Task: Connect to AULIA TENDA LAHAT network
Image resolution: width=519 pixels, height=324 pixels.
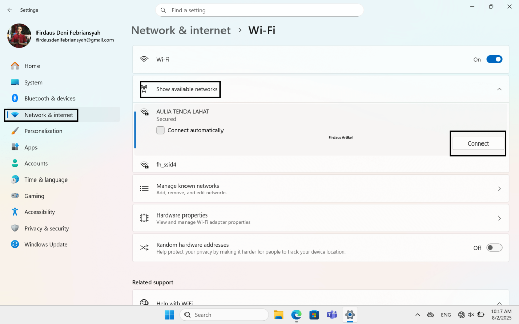Action: (x=477, y=143)
